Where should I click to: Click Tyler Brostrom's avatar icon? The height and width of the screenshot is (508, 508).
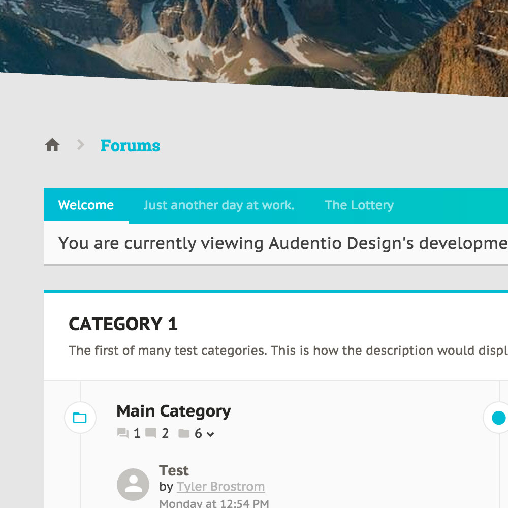pos(133,484)
